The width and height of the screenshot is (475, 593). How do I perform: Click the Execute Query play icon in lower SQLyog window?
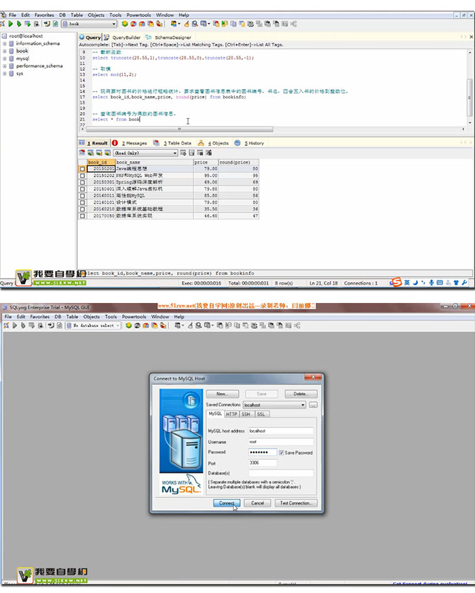coord(15,325)
